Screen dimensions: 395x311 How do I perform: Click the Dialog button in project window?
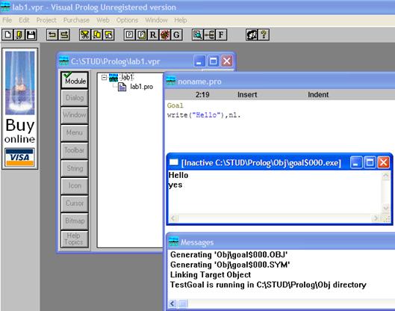(x=75, y=98)
